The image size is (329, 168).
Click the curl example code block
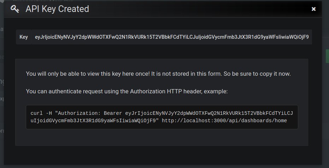(x=162, y=117)
